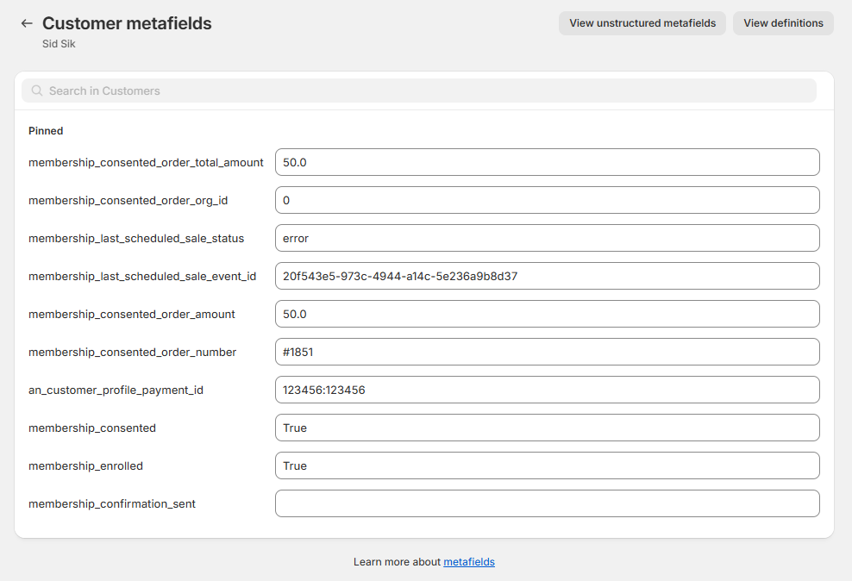Click the back arrow icon
Screen dimensions: 852x581
point(27,24)
